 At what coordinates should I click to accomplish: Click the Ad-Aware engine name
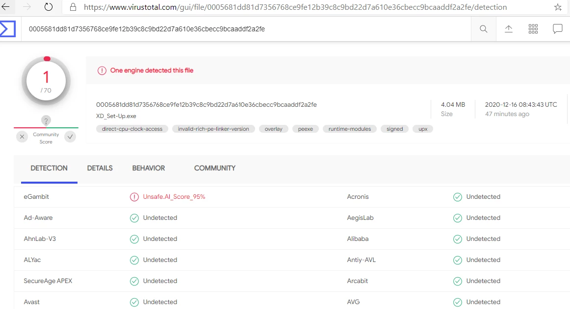coord(38,218)
